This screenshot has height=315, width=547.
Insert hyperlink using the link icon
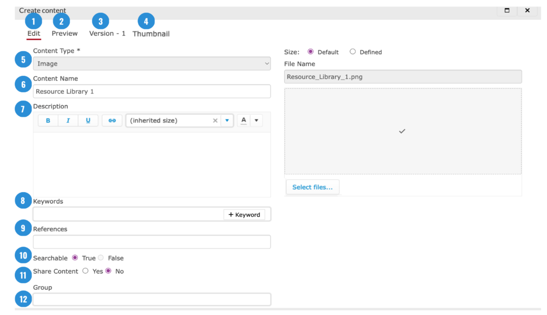pos(112,120)
